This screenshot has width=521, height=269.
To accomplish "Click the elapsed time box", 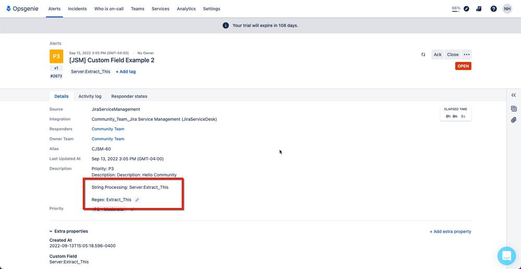I will point(455,113).
